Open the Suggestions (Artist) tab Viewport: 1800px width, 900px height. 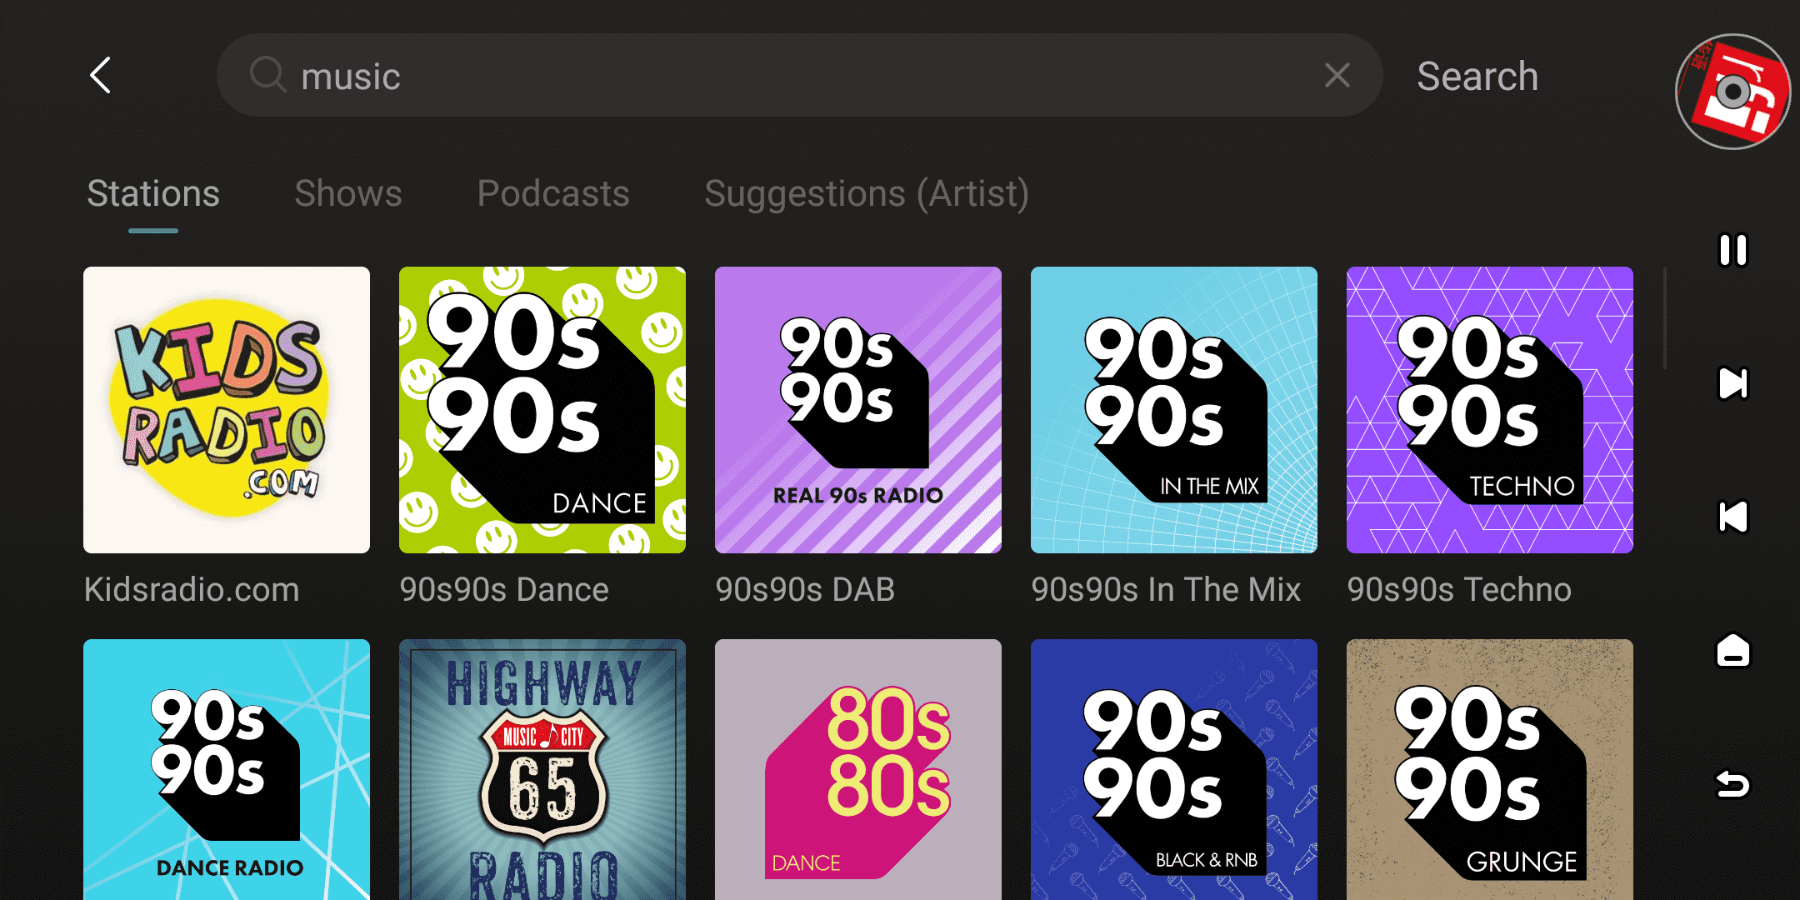[x=867, y=194]
